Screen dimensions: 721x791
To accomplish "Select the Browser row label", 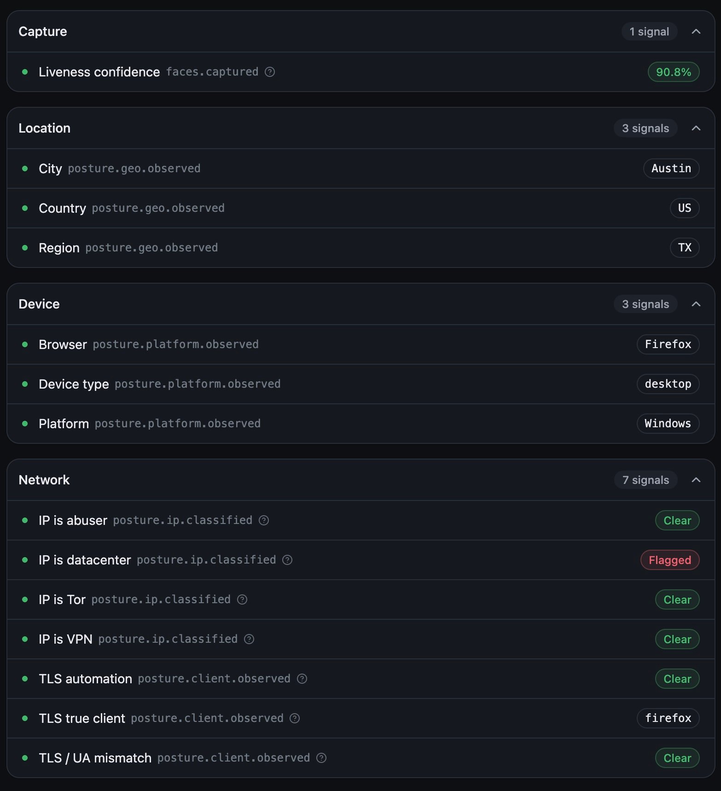I will pyautogui.click(x=63, y=344).
